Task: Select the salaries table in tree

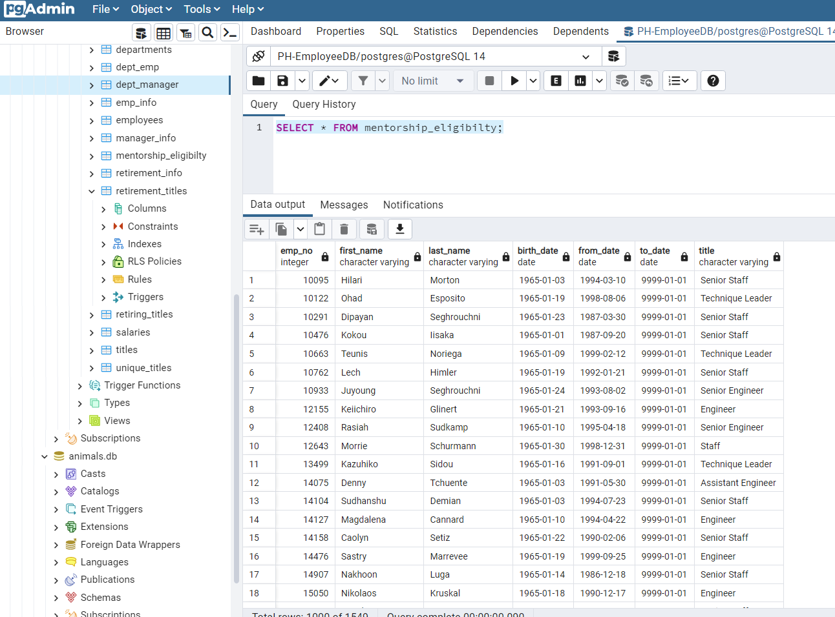Action: pos(132,332)
